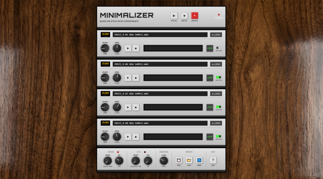Toggle the Reverb power LED on
The height and width of the screenshot is (179, 323).
coord(118,152)
